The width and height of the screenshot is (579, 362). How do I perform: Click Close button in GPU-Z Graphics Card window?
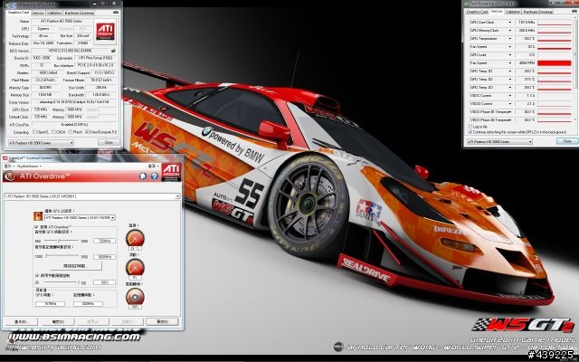(109, 142)
